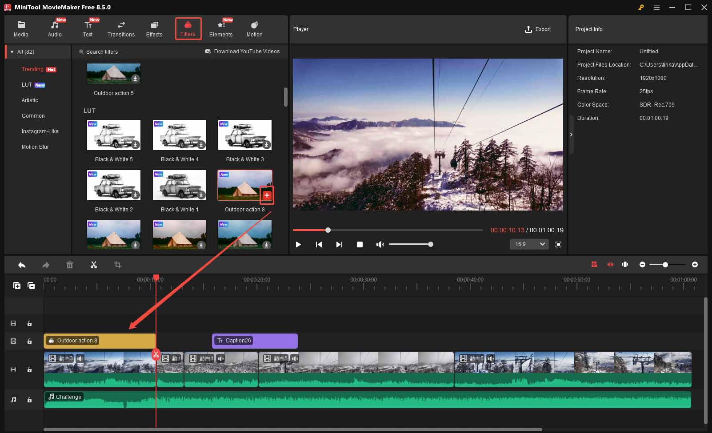
Task: Open the Elements panel
Action: pyautogui.click(x=221, y=28)
